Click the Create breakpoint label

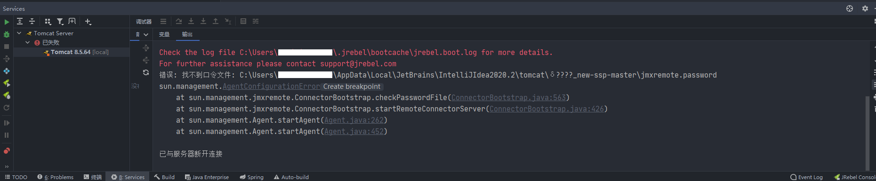[352, 87]
